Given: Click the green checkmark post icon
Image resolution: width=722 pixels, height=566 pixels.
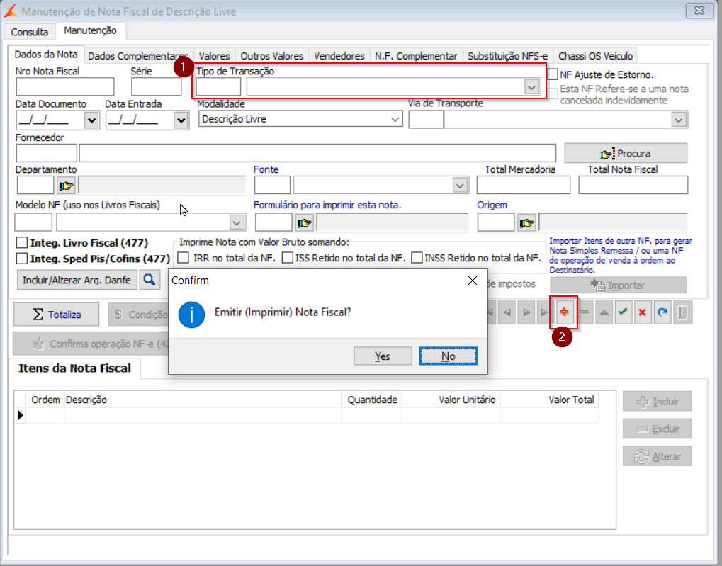Looking at the screenshot, I should [x=623, y=312].
